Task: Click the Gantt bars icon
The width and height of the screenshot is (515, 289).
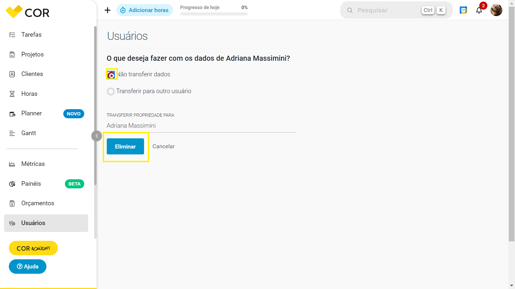Action: click(12, 133)
